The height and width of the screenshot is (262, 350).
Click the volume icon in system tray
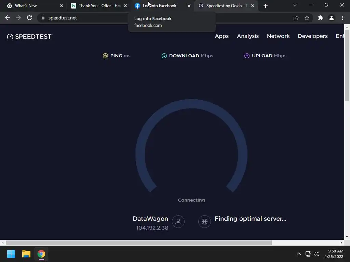(x=317, y=254)
